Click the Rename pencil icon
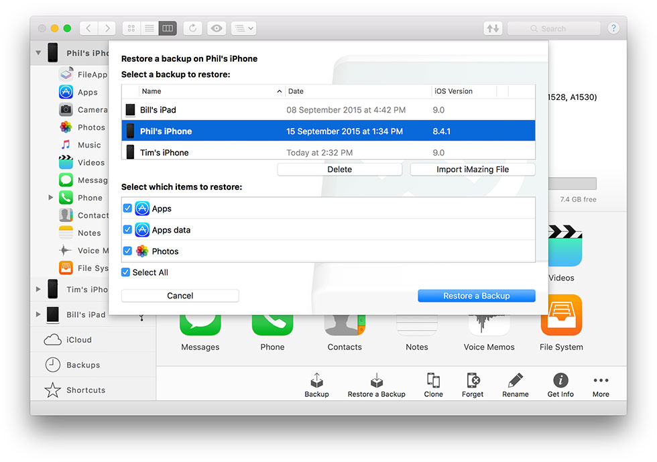 tap(515, 381)
